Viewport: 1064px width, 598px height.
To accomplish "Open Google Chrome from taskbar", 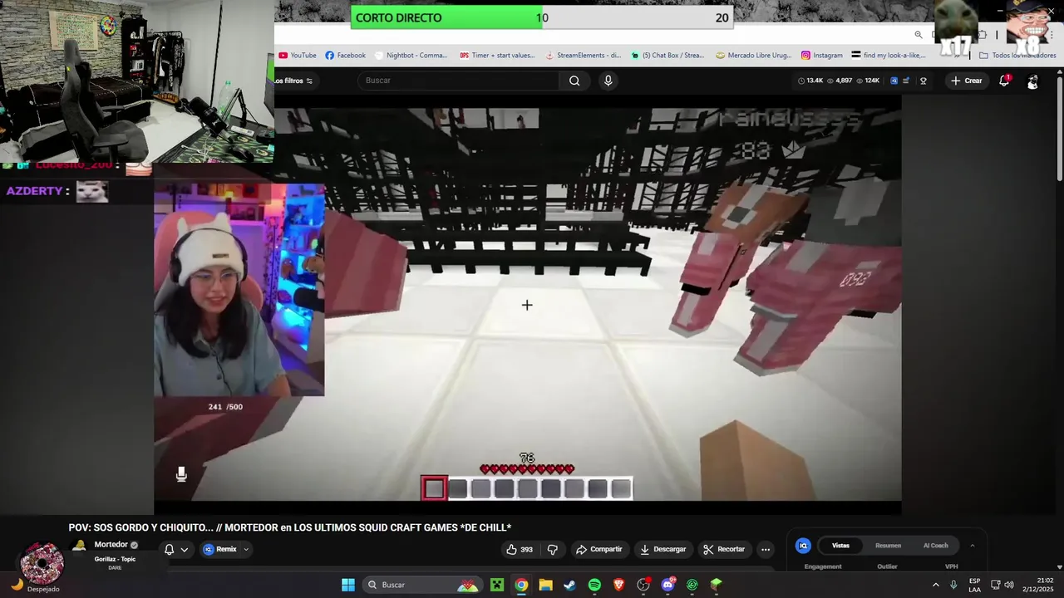I will pos(521,585).
